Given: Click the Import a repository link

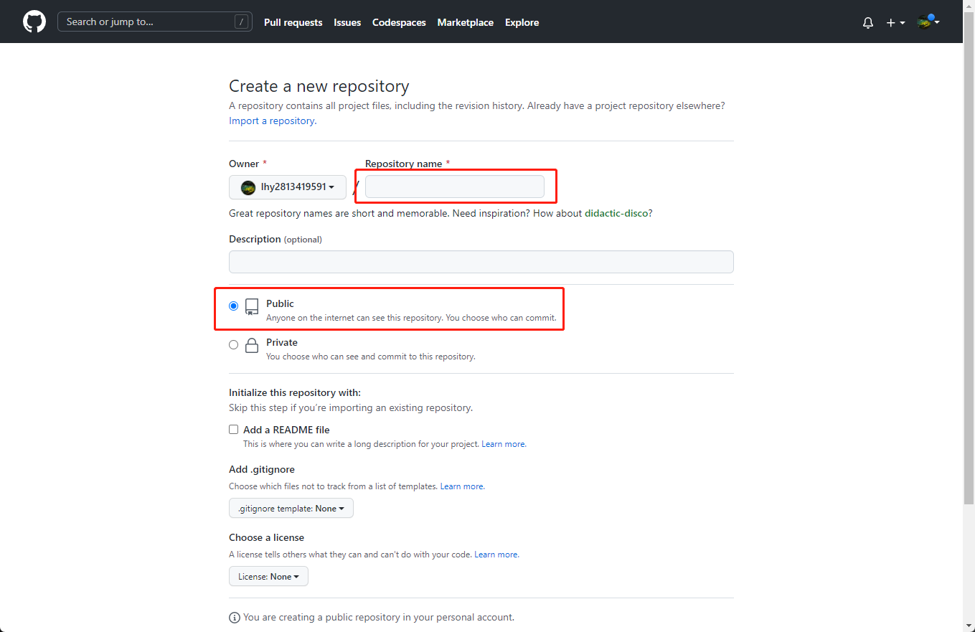Looking at the screenshot, I should tap(273, 121).
